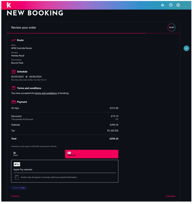Click the secure redirect step icon
The image size is (196, 204).
17,177
